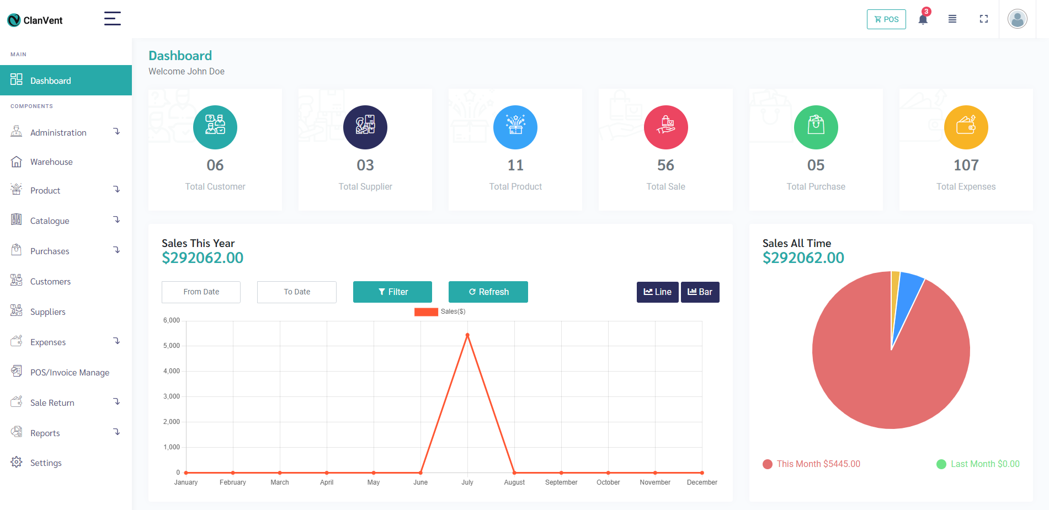Switch chart to Bar view
This screenshot has width=1049, height=510.
(x=700, y=292)
